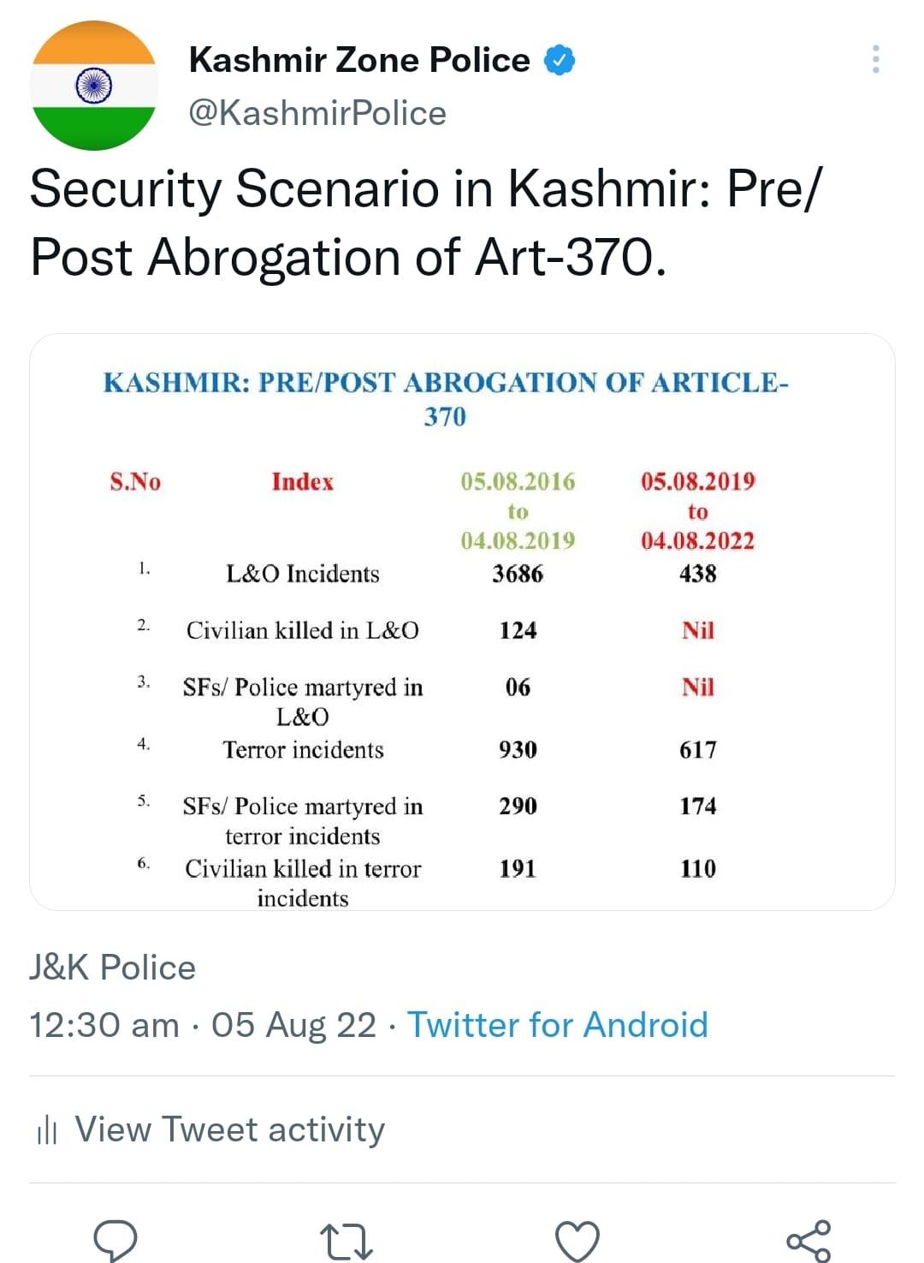The image size is (924, 1263).
Task: Click the Terror incidents row label
Action: point(303,750)
